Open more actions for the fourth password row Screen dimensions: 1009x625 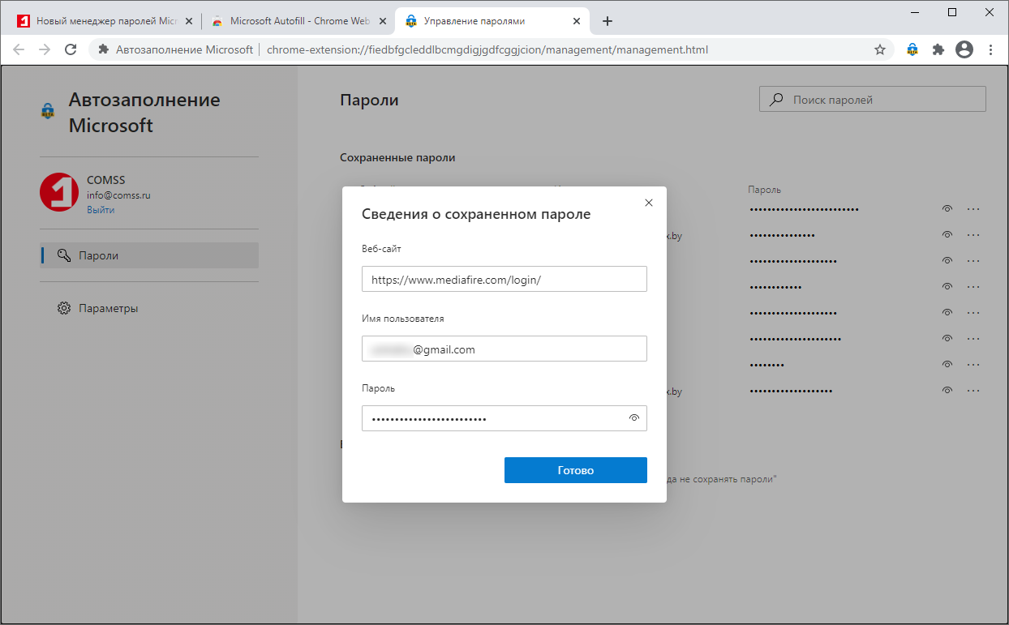(x=973, y=287)
